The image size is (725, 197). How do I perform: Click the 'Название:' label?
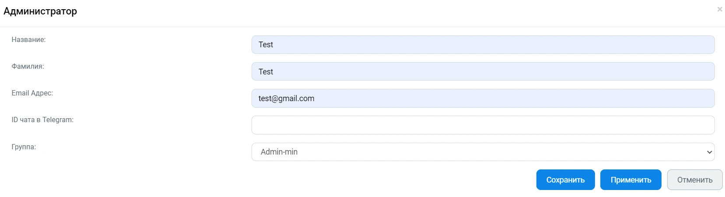point(28,40)
